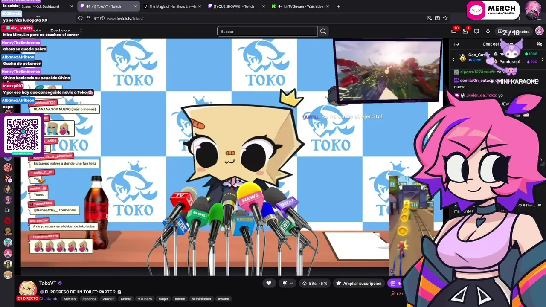The width and height of the screenshot is (546, 307).
Task: Close the TokoVT - Twitch tab
Action: [136, 6]
